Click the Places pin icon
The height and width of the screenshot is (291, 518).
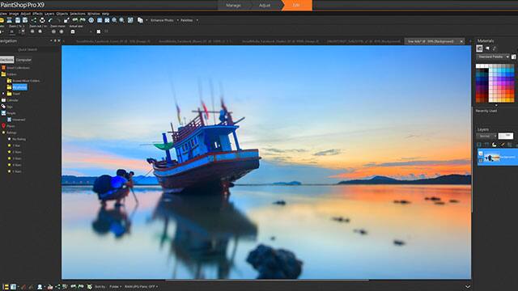(3, 126)
